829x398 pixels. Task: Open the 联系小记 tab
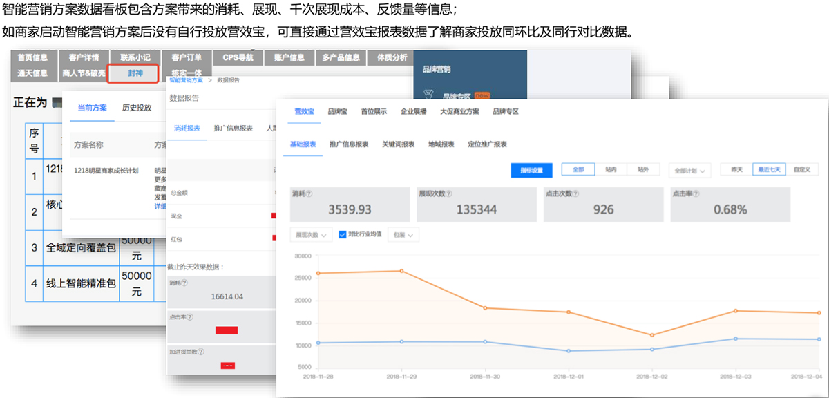pyautogui.click(x=135, y=57)
